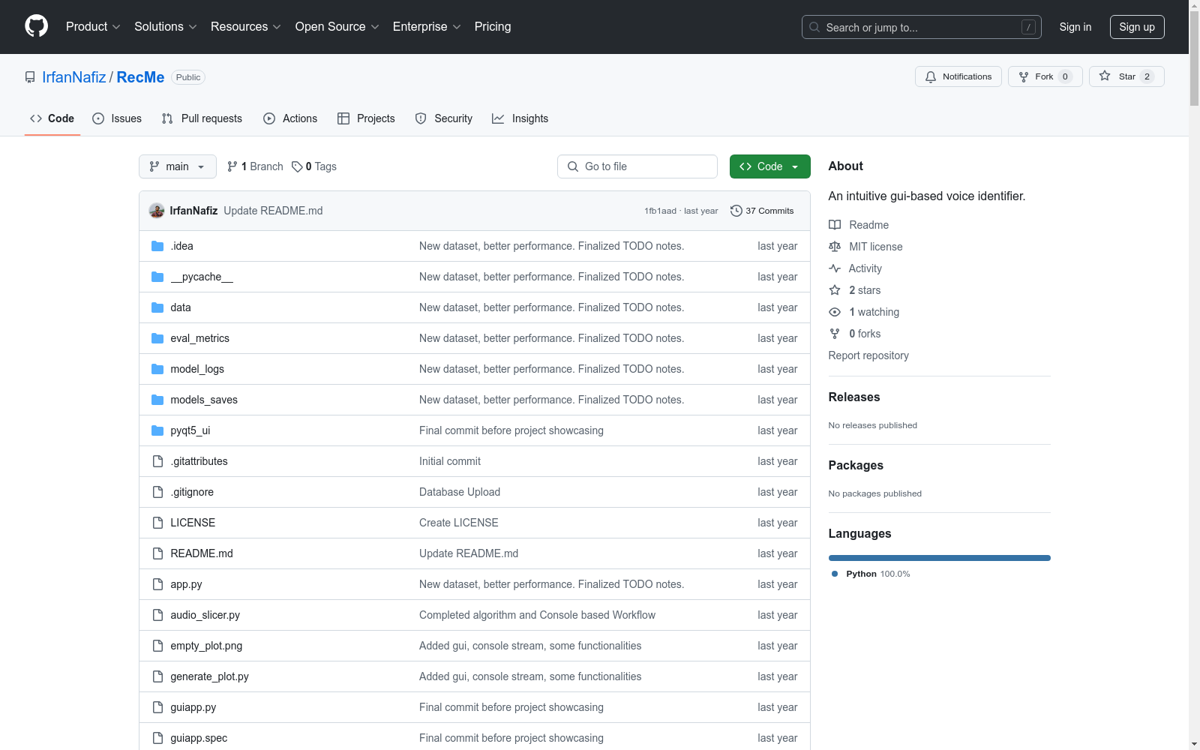The width and height of the screenshot is (1200, 750).
Task: Open the 1fb1aad commit hash link
Action: coord(660,211)
